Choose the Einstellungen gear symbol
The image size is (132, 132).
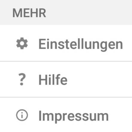(x=22, y=43)
